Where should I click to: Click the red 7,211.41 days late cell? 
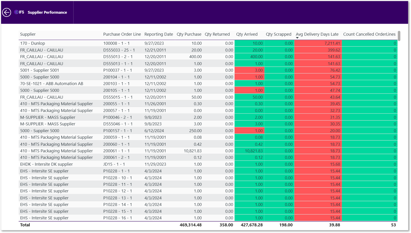point(318,43)
